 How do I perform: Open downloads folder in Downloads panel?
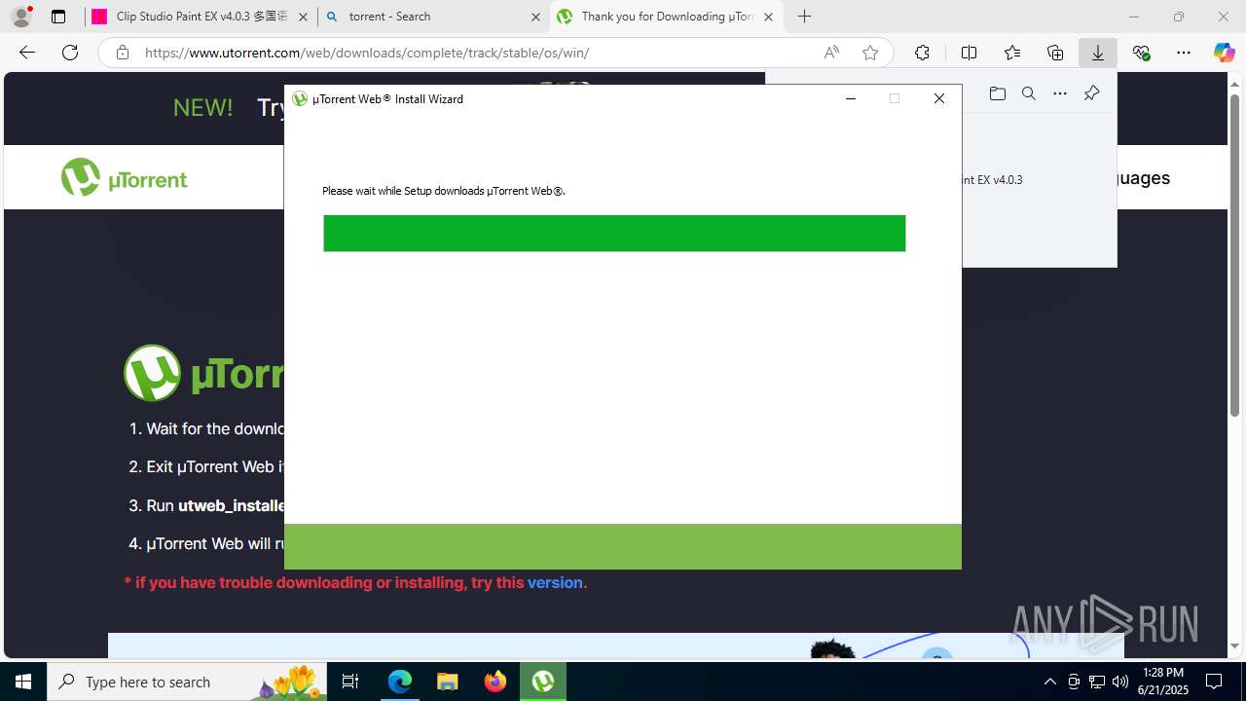pos(997,93)
